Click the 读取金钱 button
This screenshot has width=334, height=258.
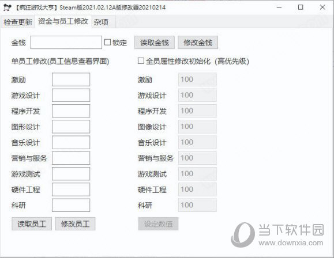[155, 43]
